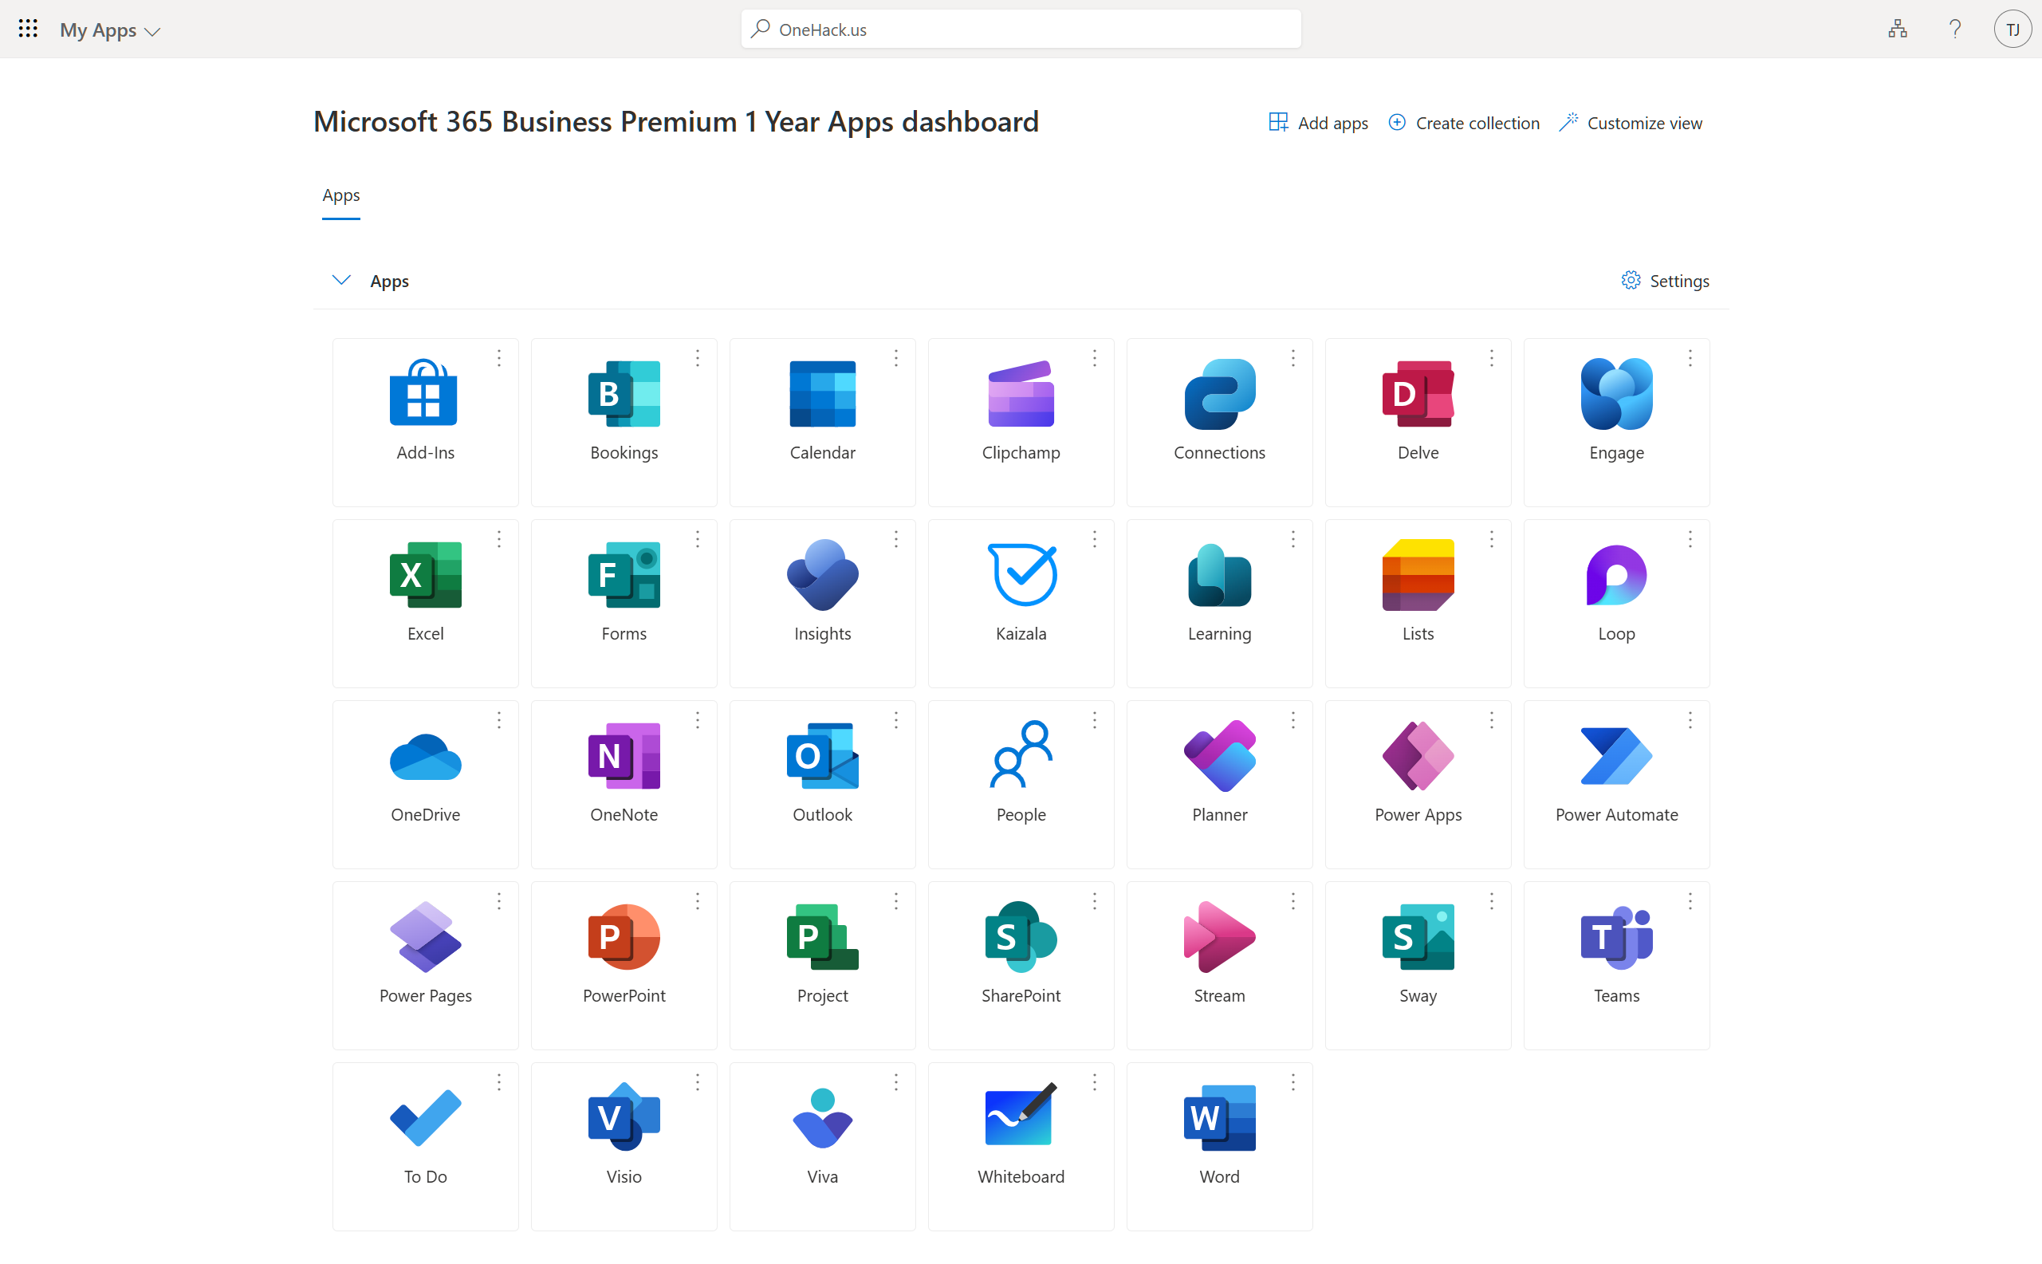2042x1264 pixels.
Task: Click the search input field
Action: [1021, 30]
